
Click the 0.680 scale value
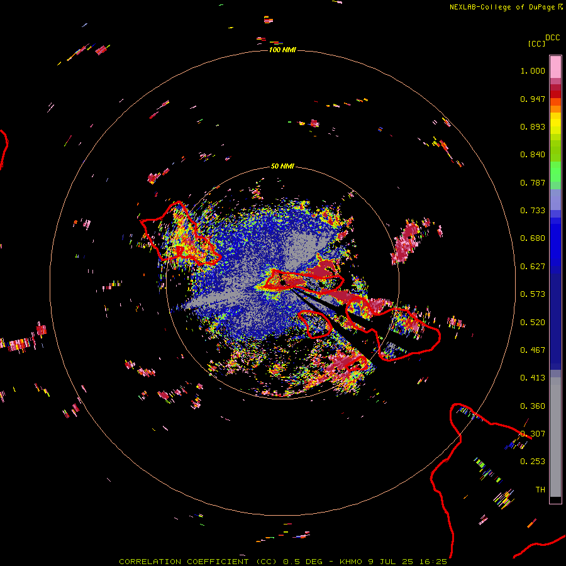[x=533, y=238]
